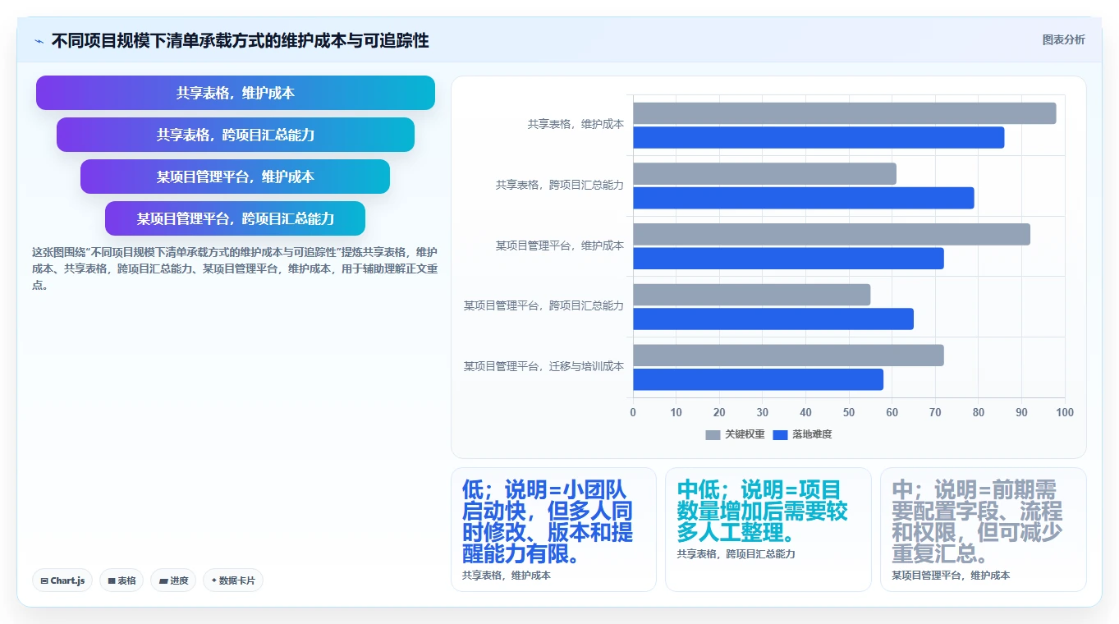Click the description paragraph starting 这张图围绕

(235, 268)
